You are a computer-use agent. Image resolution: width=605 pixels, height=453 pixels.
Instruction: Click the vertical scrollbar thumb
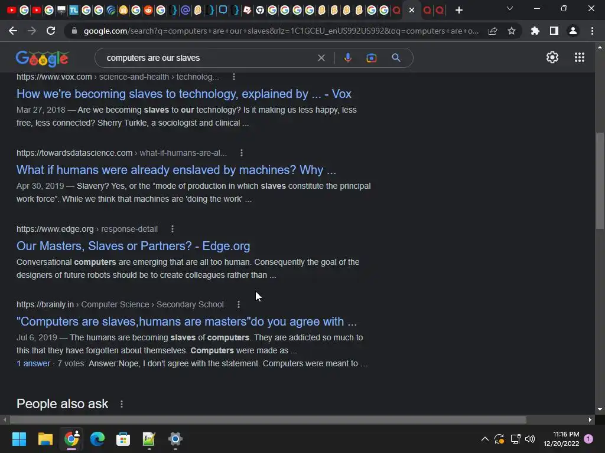click(600, 180)
